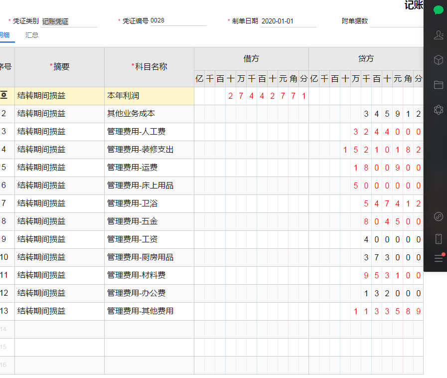
Task: Click the hexagon flower icon in sidebar
Action: tap(438, 110)
